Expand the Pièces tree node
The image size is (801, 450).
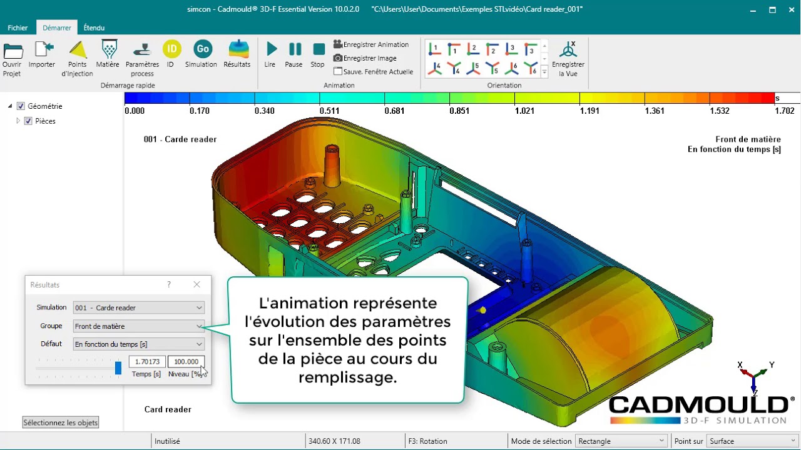[x=18, y=121]
